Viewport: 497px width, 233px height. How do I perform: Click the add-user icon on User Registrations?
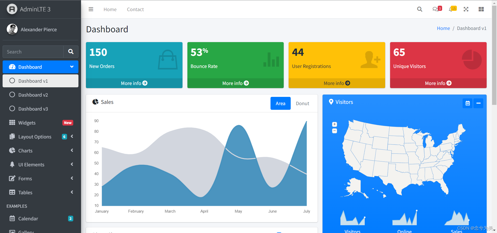[370, 60]
